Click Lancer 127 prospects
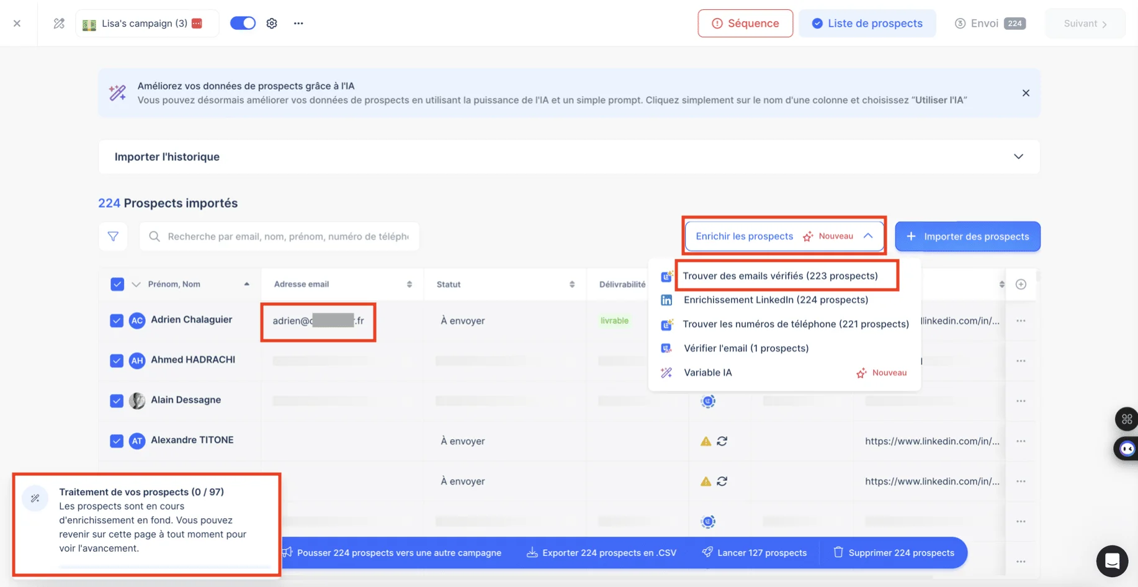 tap(754, 553)
